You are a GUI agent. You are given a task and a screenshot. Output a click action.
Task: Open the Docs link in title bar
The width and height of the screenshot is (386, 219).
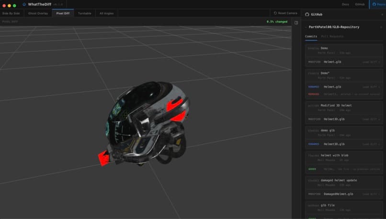345,4
